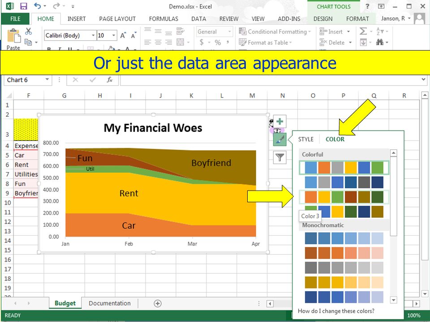Open Chart Elements plus button
430x322 pixels.
click(x=279, y=121)
